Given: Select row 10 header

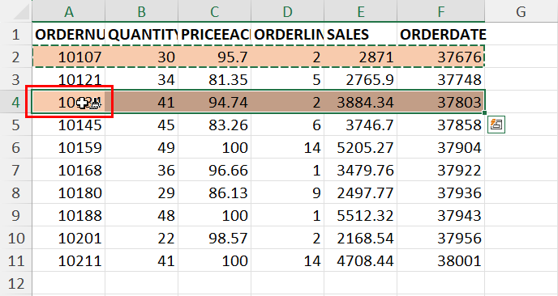Looking at the screenshot, I should tap(16, 239).
